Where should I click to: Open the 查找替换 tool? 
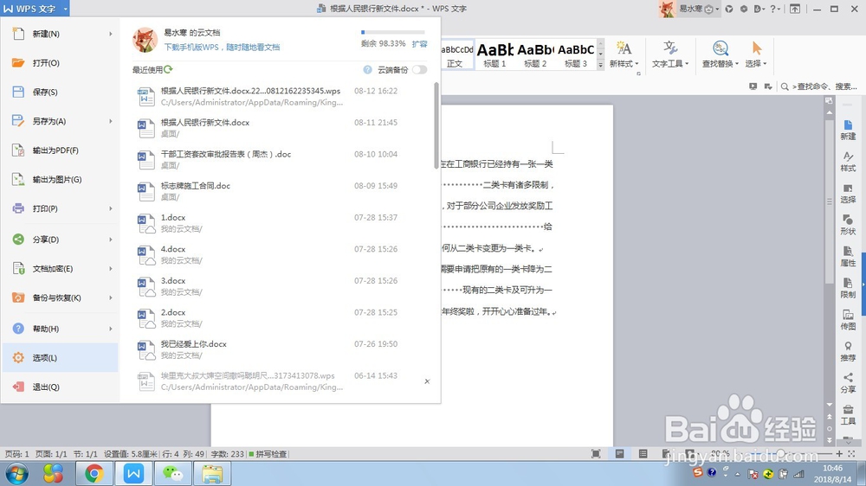point(721,54)
